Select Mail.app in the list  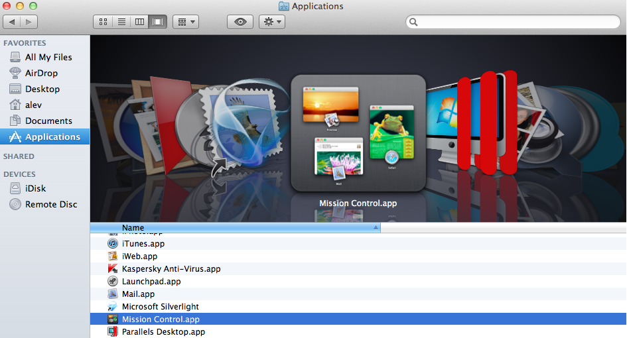click(358, 294)
